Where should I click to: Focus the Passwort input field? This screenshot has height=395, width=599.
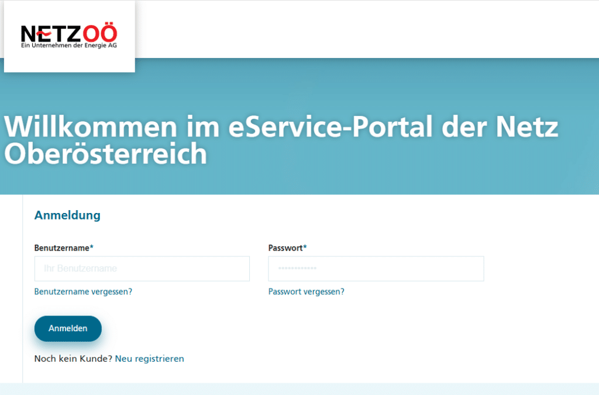[376, 269]
